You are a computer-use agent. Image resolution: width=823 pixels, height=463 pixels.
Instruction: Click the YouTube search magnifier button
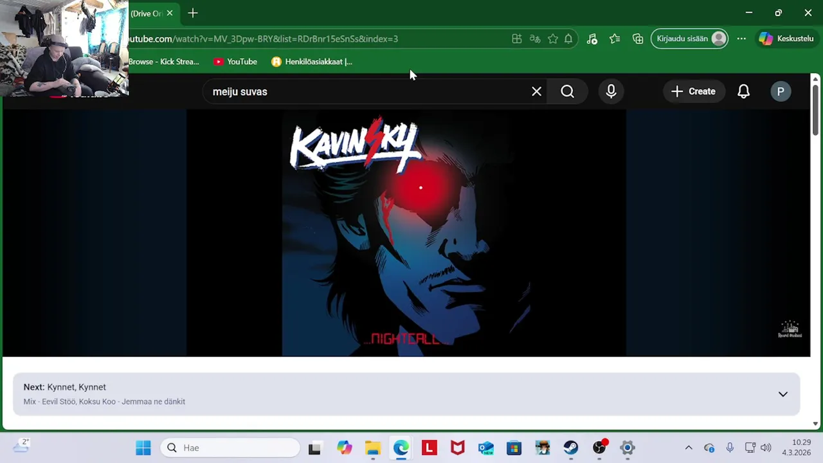pyautogui.click(x=567, y=91)
